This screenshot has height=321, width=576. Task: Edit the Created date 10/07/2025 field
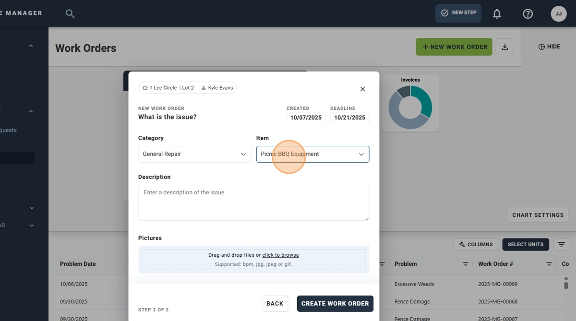coord(306,118)
